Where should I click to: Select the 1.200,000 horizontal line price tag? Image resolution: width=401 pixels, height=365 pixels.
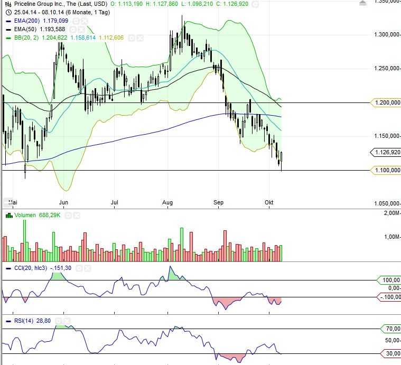point(386,102)
